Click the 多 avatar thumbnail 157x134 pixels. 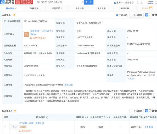[x=26, y=34]
